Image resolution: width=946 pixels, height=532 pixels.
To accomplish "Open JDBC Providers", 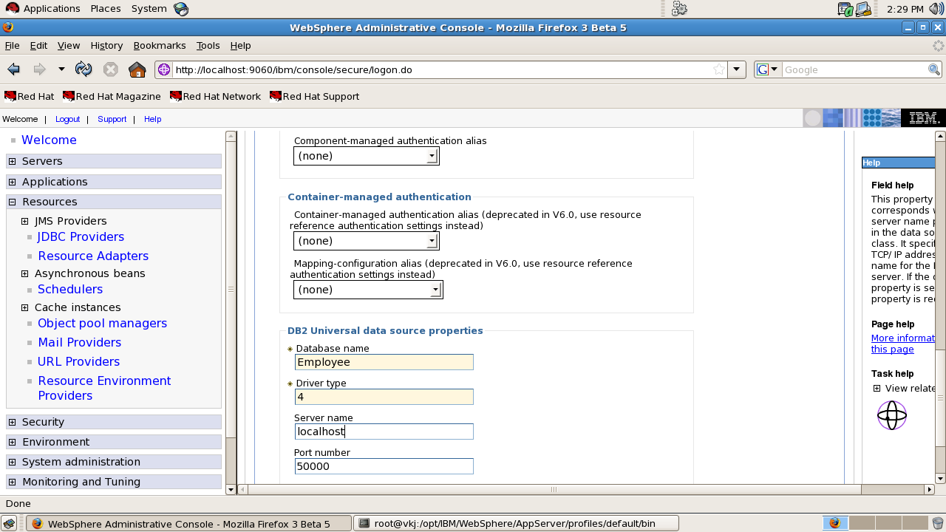I will (x=81, y=236).
